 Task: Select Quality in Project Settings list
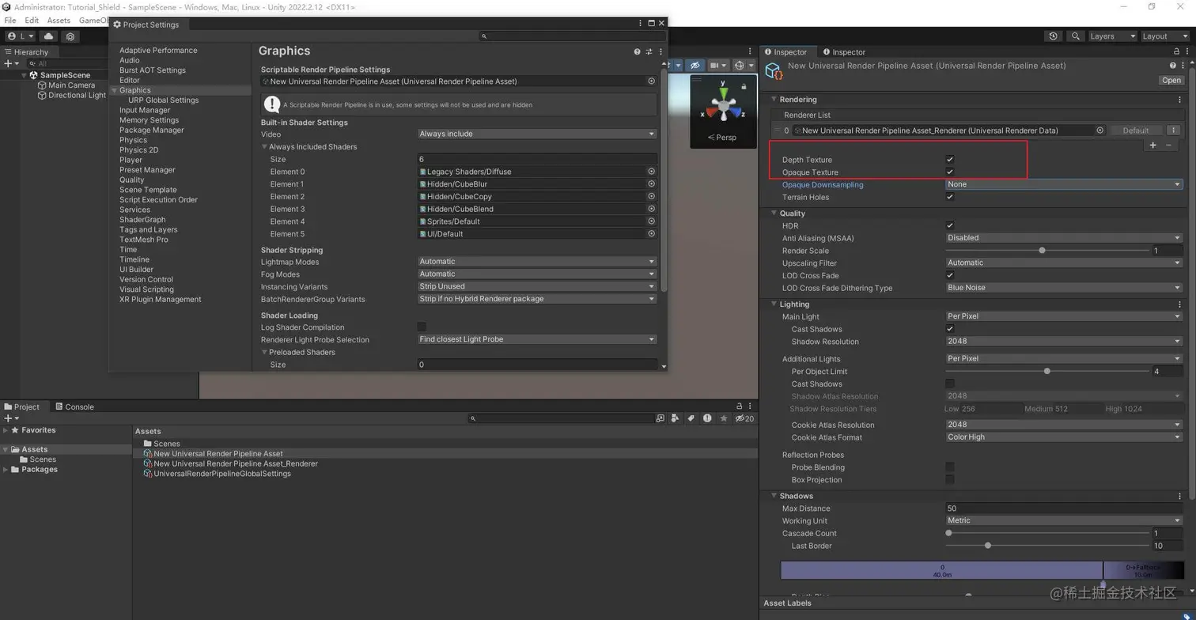tap(132, 180)
